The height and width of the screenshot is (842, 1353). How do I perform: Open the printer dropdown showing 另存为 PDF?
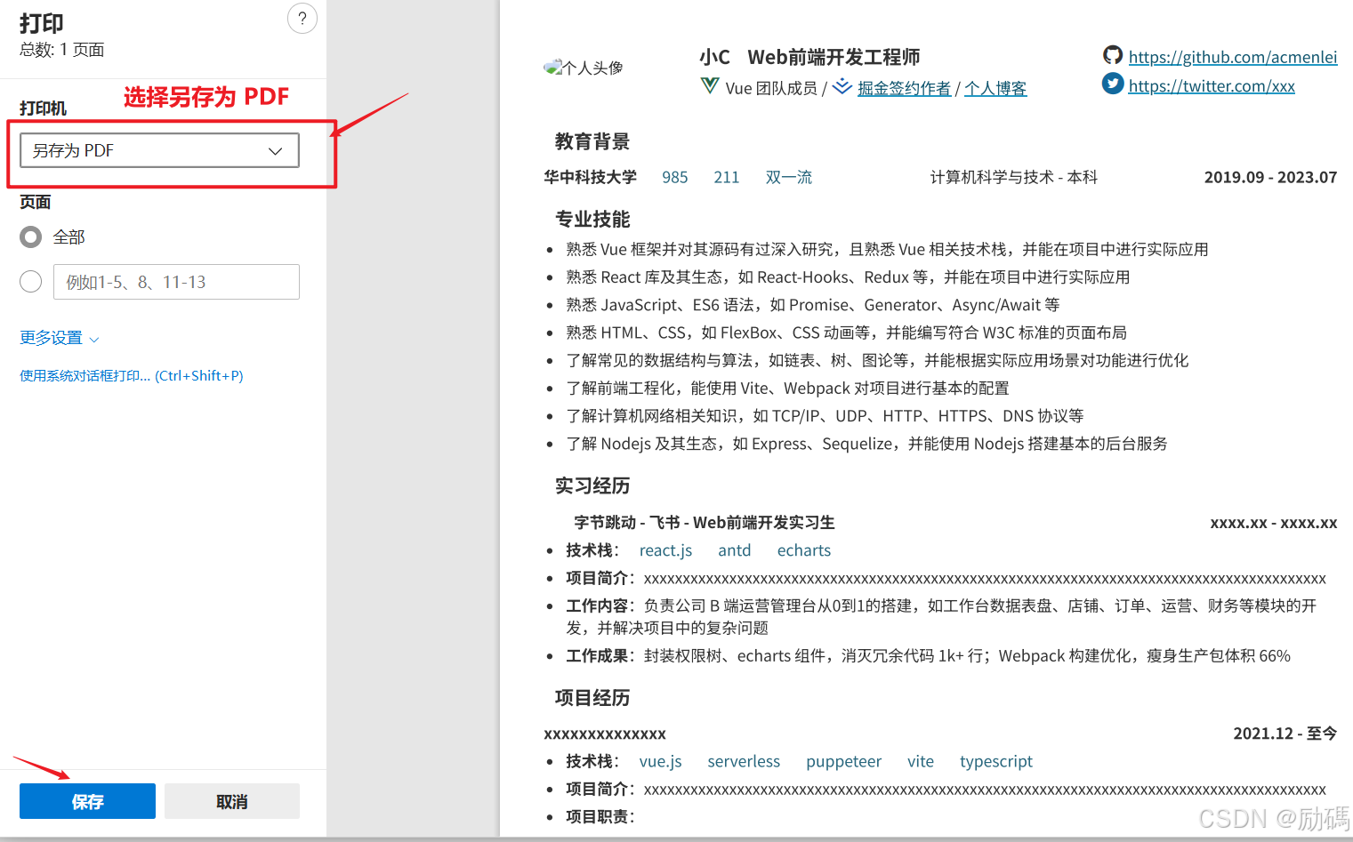159,150
